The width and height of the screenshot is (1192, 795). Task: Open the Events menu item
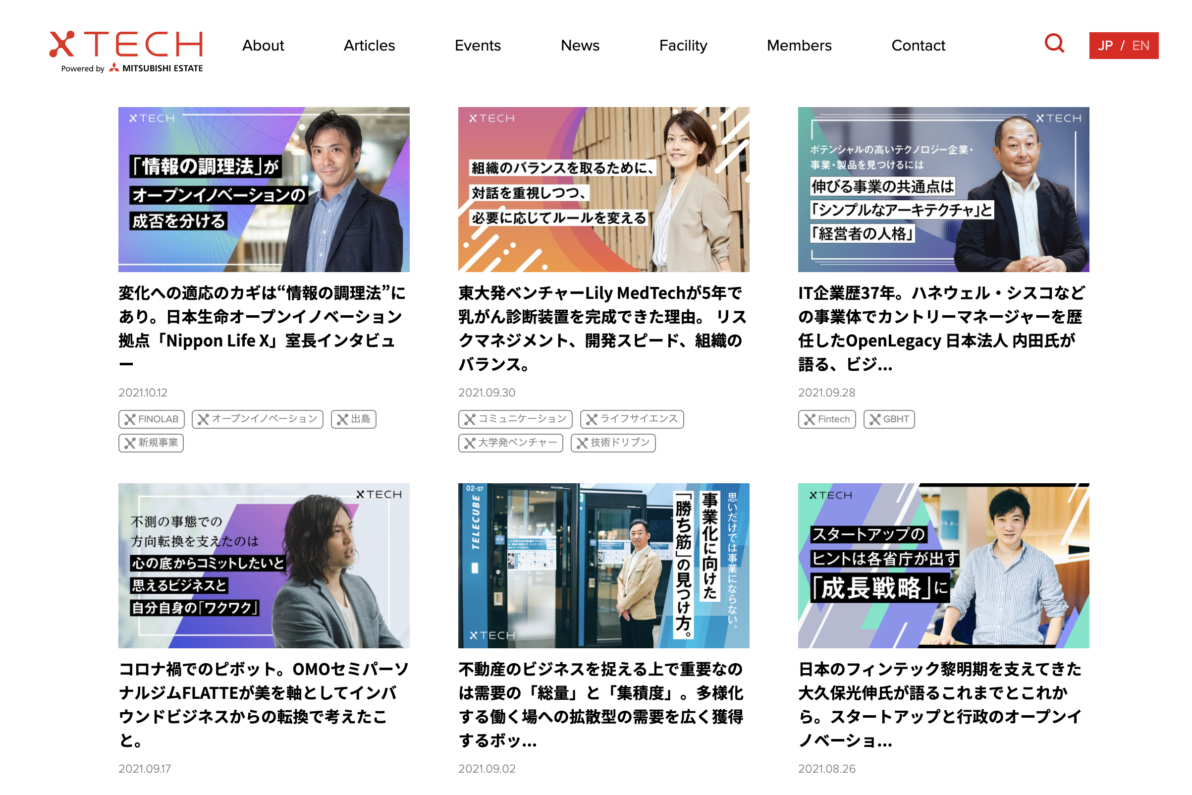pos(478,46)
